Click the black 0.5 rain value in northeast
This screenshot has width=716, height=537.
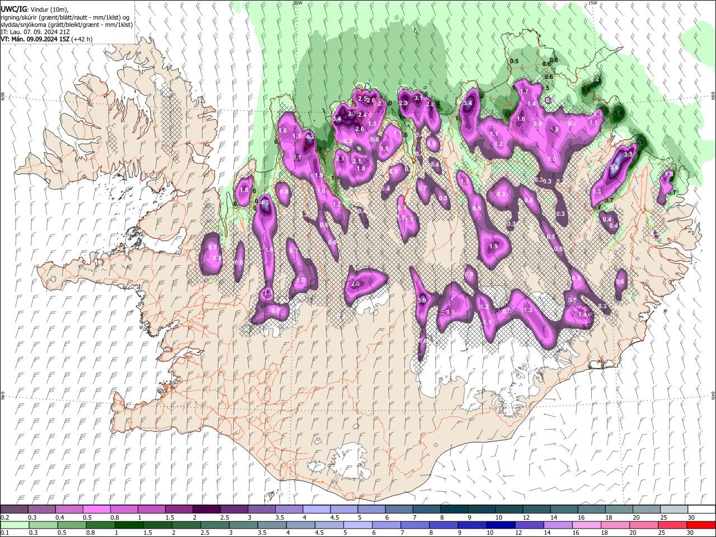515,61
